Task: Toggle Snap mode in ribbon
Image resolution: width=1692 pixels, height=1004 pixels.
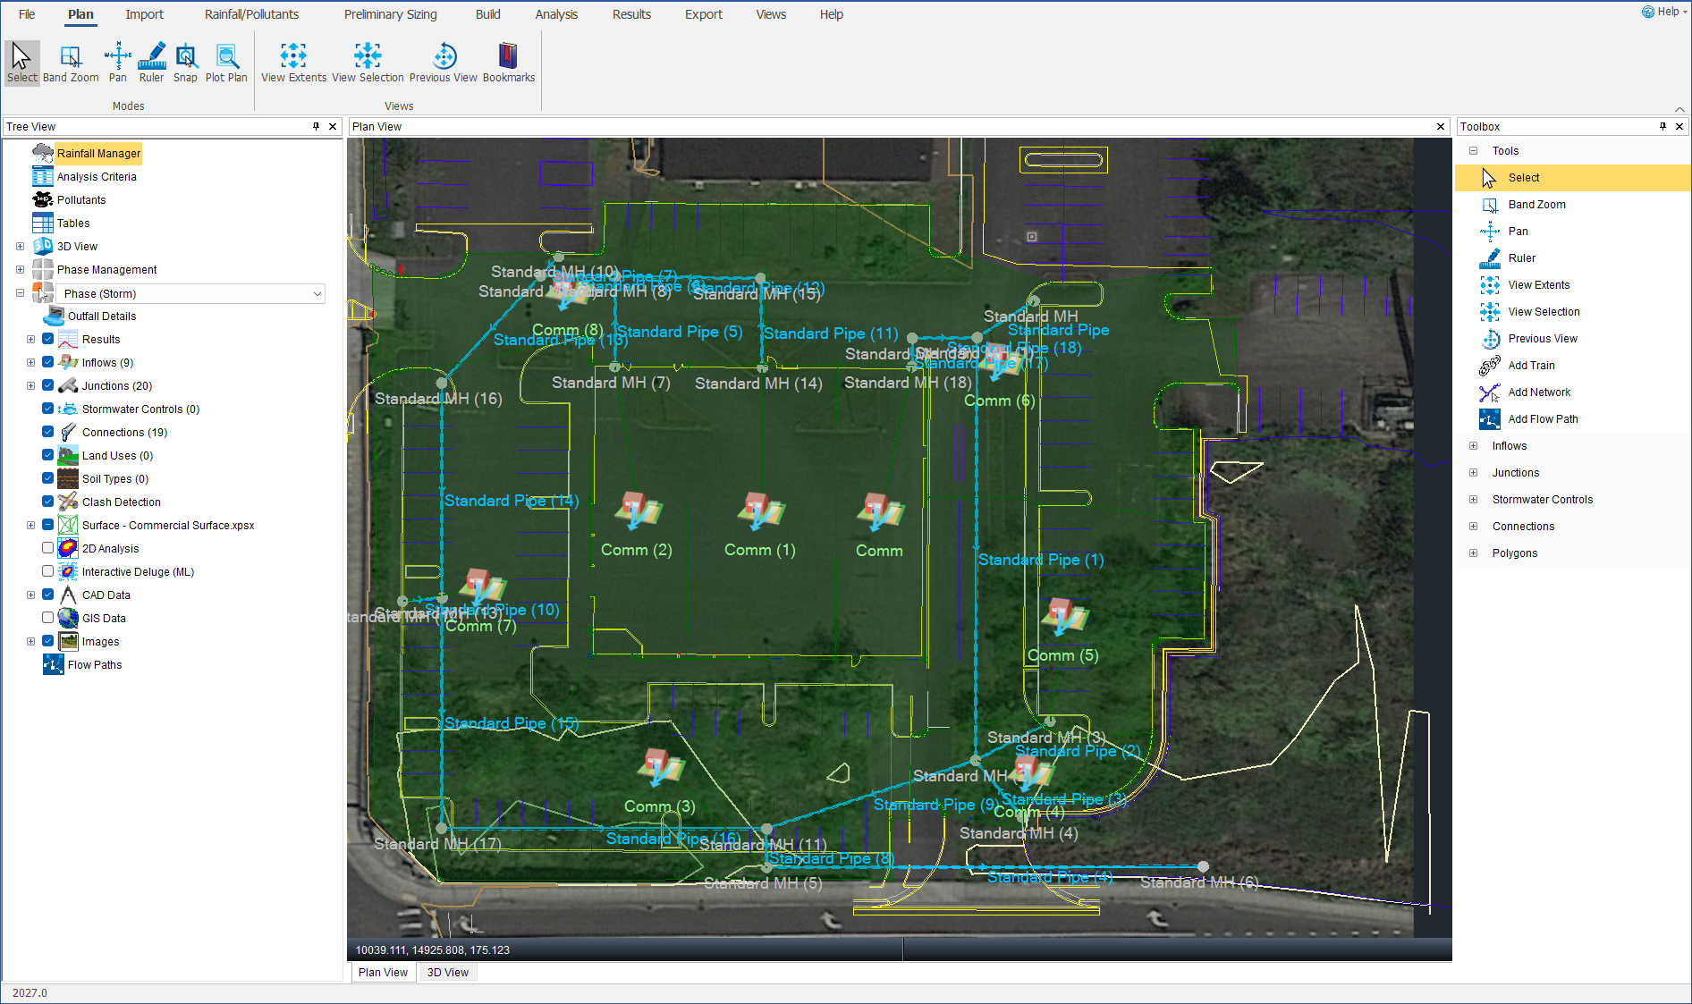Action: (x=185, y=63)
